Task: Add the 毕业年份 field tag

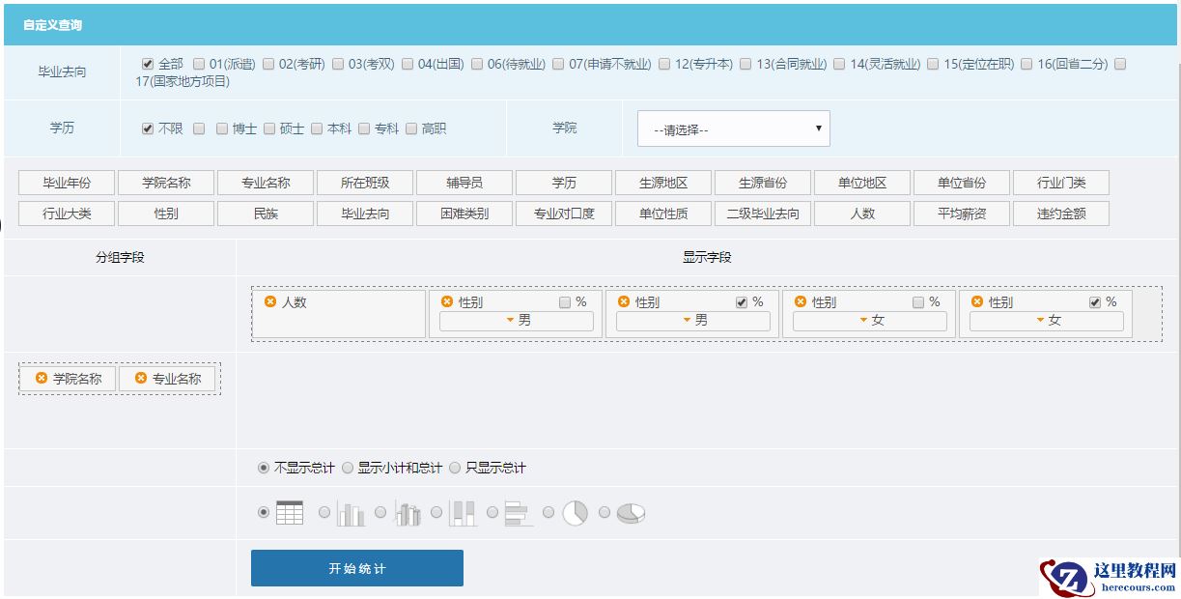Action: click(x=67, y=183)
